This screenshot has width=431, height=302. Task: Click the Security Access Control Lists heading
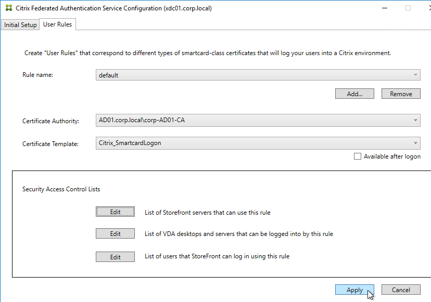point(61,189)
